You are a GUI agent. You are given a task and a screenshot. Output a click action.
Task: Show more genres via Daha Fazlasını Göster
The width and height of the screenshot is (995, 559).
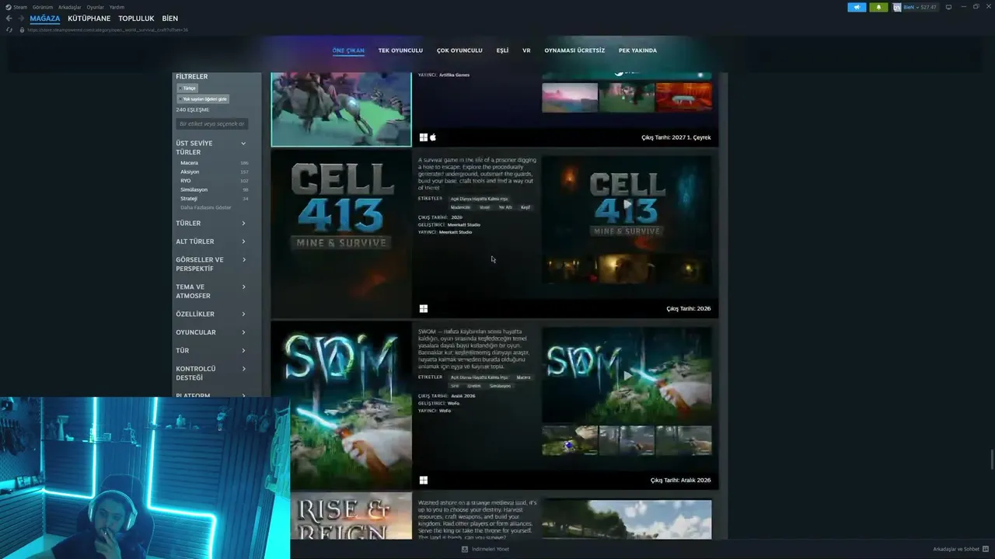point(206,208)
